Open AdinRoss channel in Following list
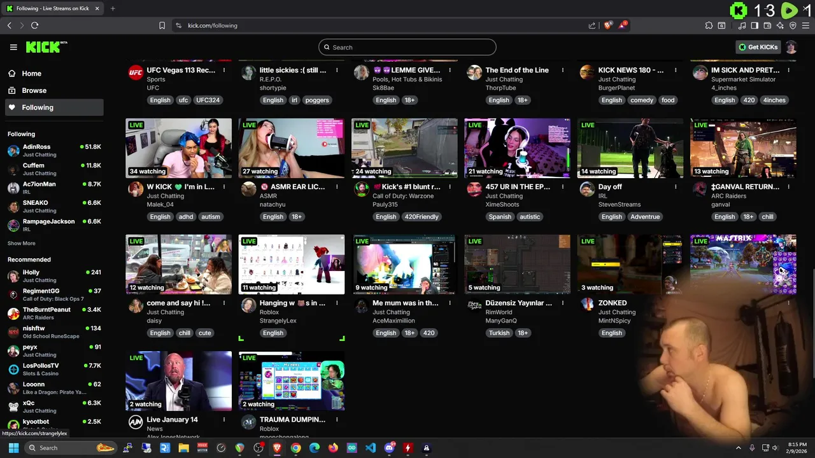The image size is (815, 458). [x=54, y=150]
